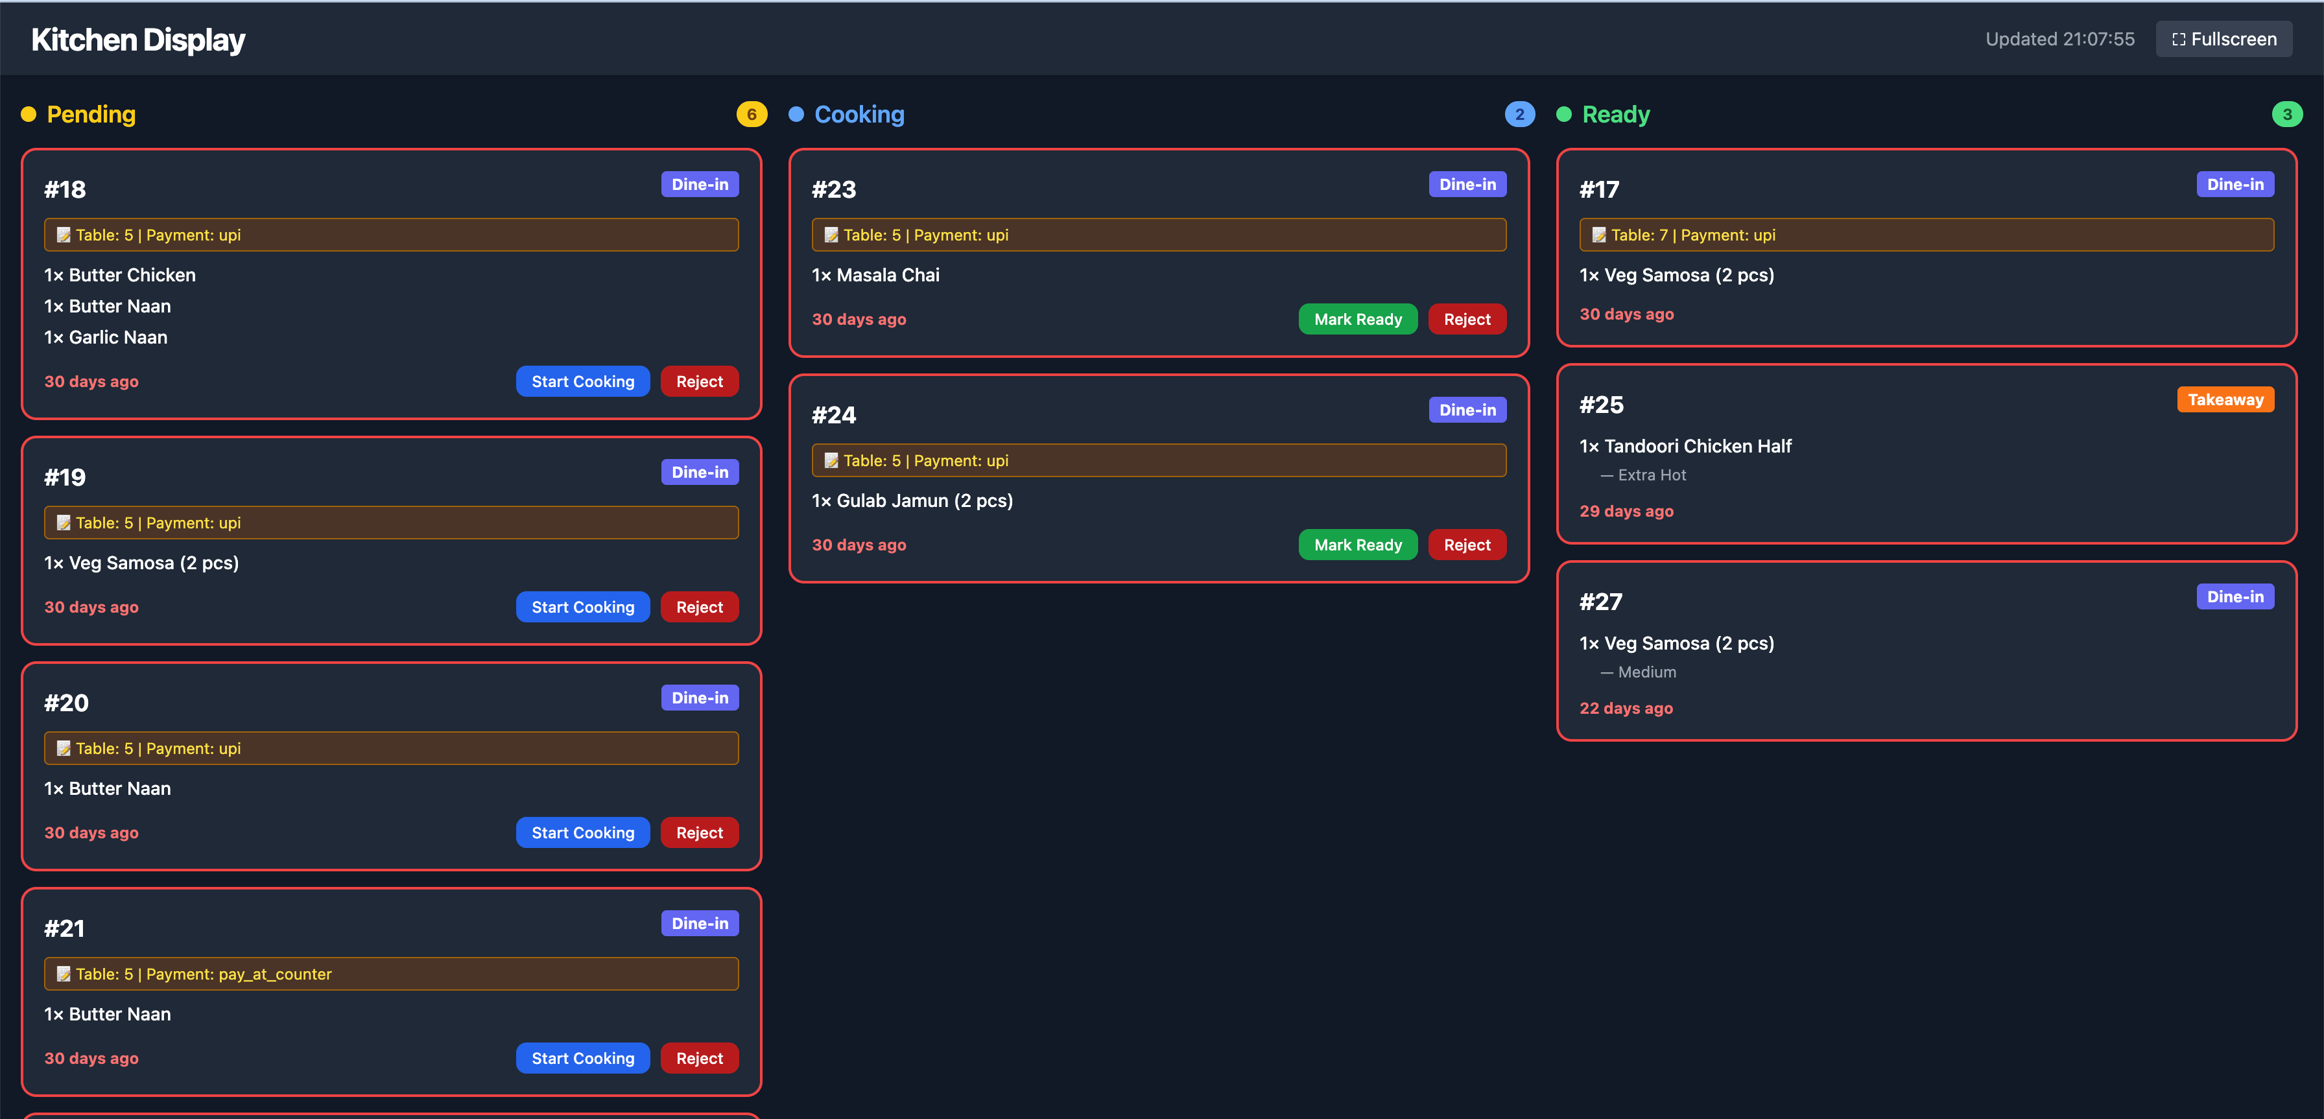Select the Pending column header
The height and width of the screenshot is (1119, 2324).
[x=91, y=115]
